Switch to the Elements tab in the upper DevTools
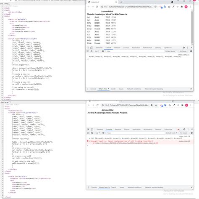199x199 pixels. click(99, 48)
